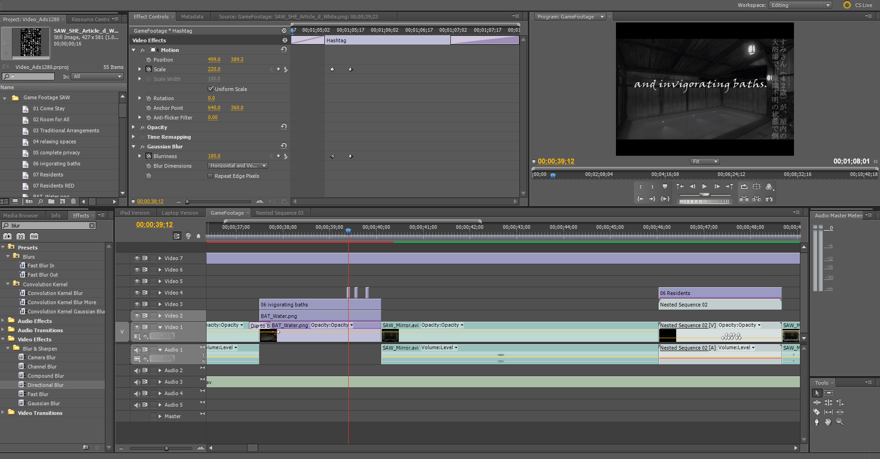The height and width of the screenshot is (459, 880).
Task: Filter effects by Accelerated Effects icon
Action: pyautogui.click(x=7, y=236)
